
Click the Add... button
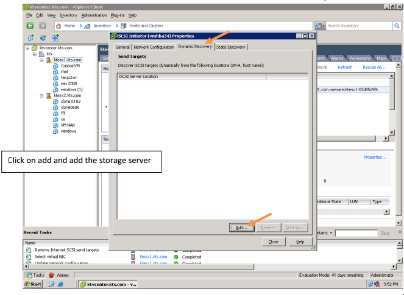[x=241, y=227]
